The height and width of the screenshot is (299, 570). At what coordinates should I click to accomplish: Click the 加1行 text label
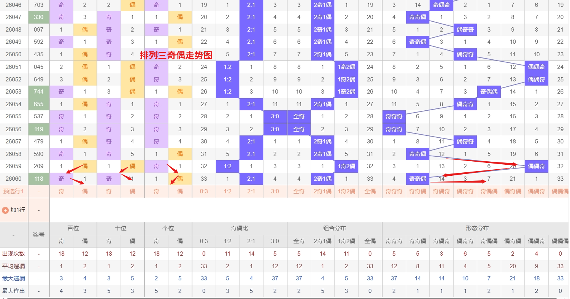17,210
